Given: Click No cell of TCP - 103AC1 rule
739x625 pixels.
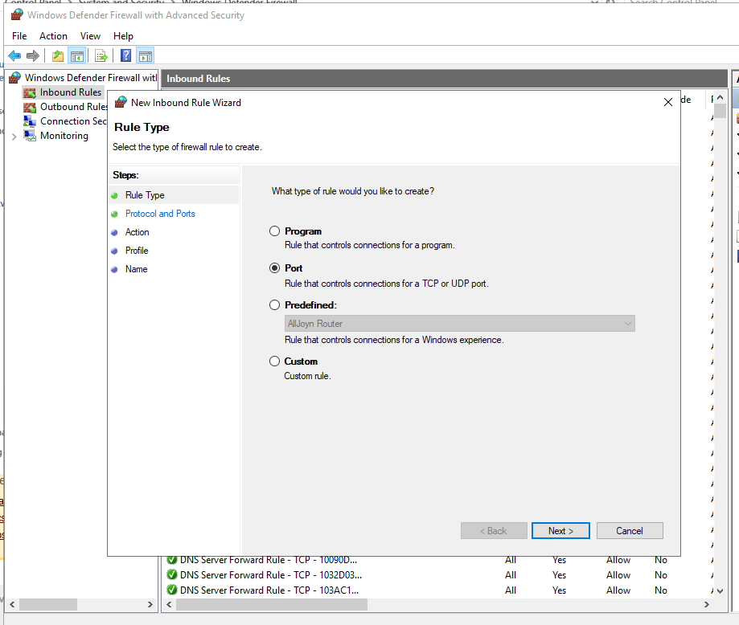Looking at the screenshot, I should [x=661, y=590].
